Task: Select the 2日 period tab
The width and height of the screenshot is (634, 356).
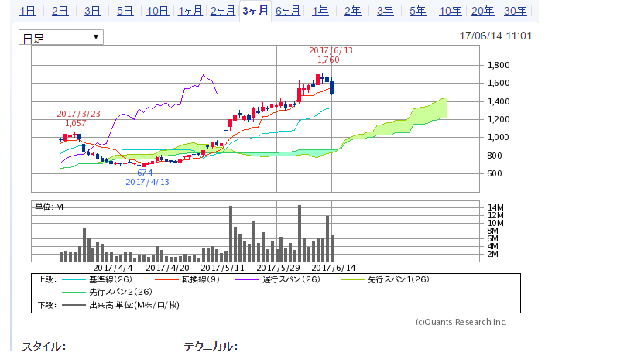Action: (60, 12)
